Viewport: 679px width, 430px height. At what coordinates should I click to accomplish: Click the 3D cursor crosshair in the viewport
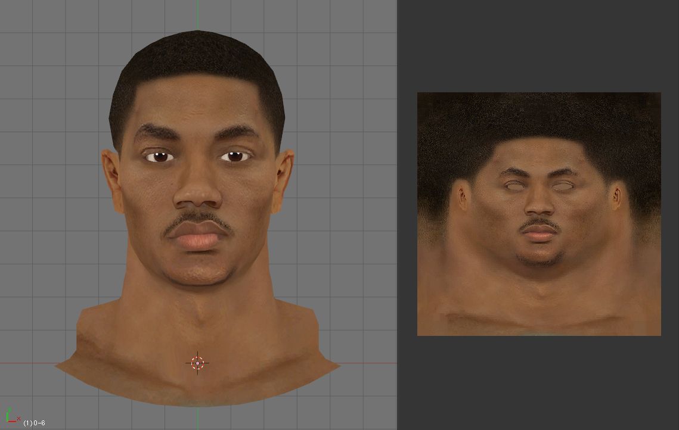tap(197, 363)
